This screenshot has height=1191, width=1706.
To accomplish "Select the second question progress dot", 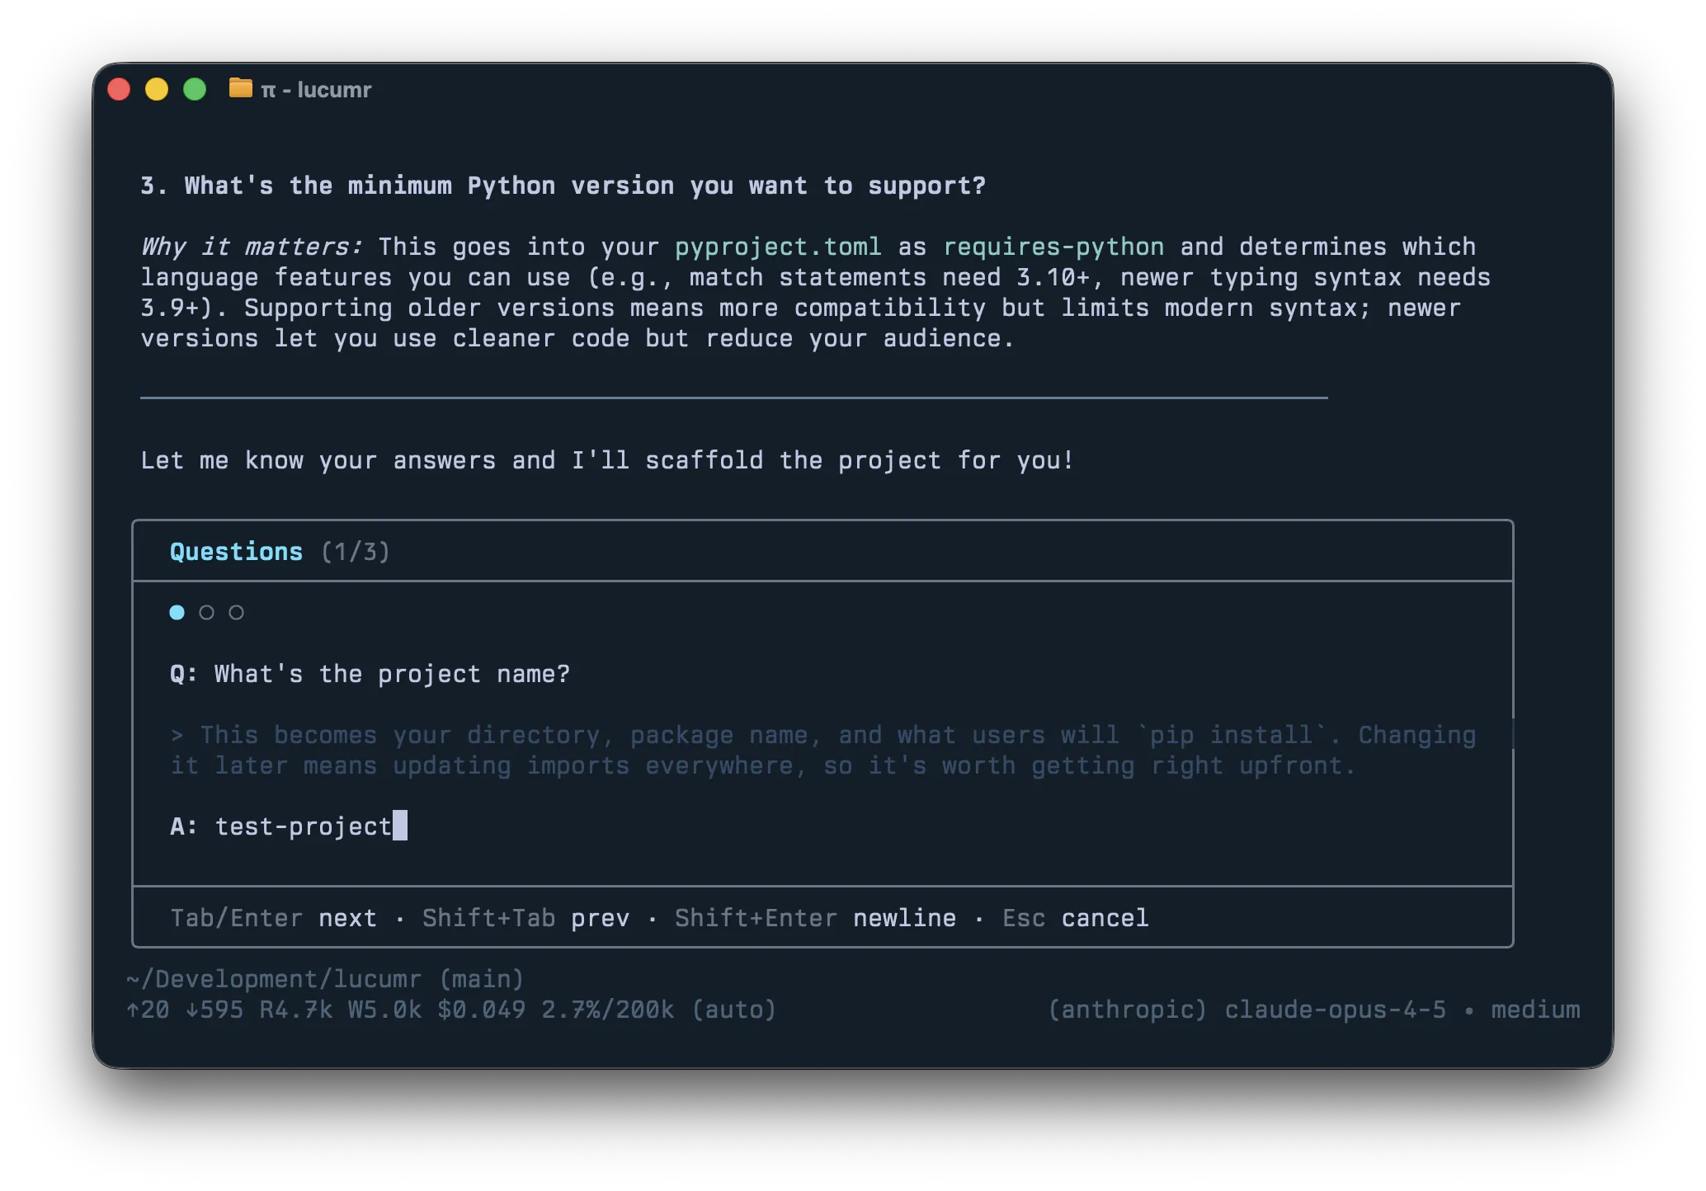I will click(x=205, y=612).
